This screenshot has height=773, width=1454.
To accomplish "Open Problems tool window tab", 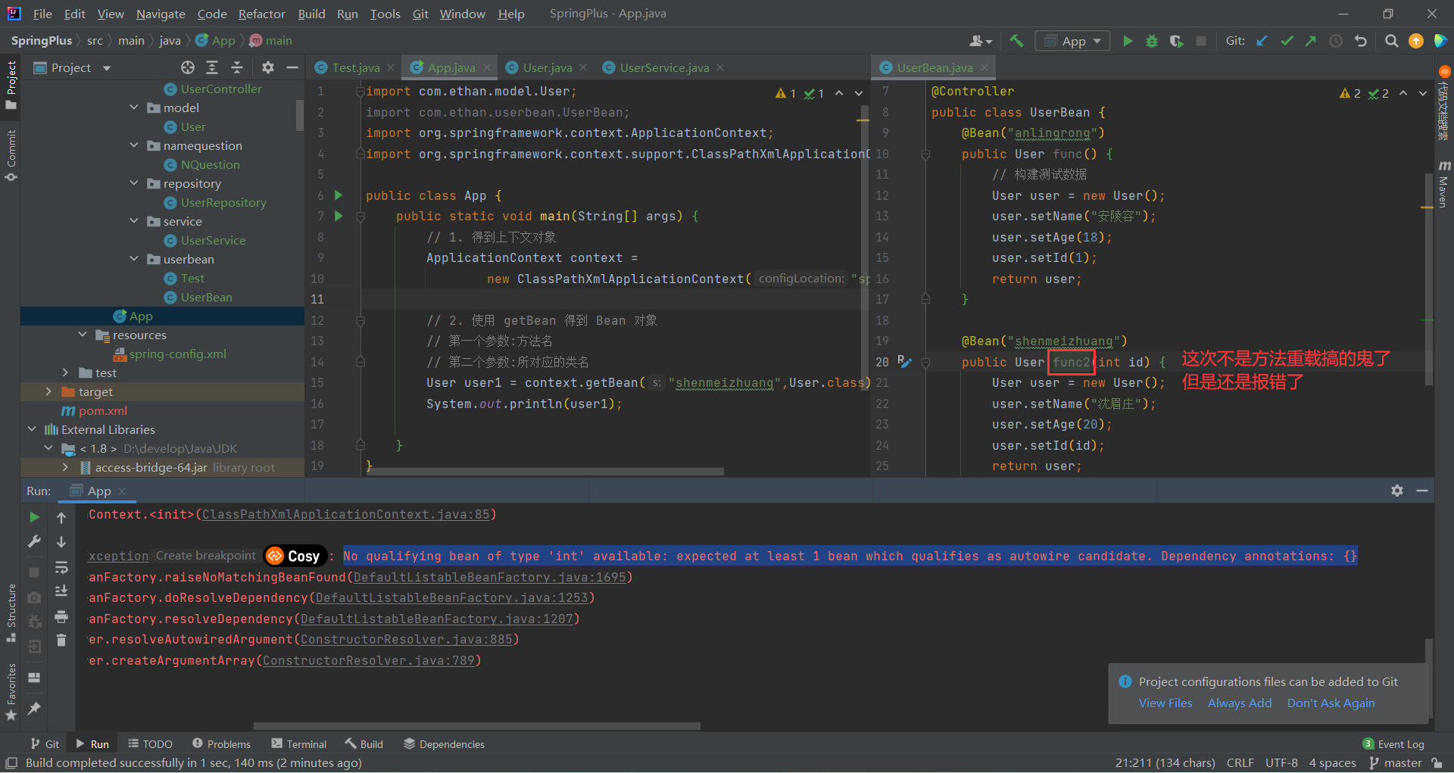I will 221,744.
